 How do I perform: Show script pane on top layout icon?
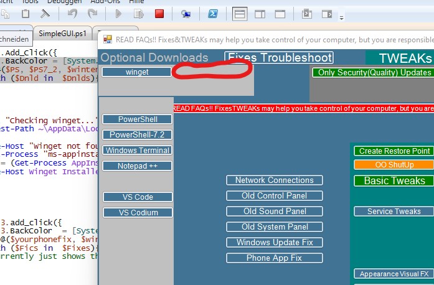pos(240,14)
